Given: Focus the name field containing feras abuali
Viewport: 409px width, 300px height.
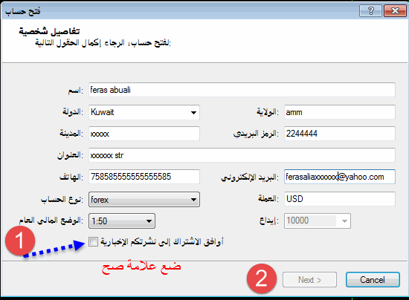Looking at the screenshot, I should tap(242, 90).
